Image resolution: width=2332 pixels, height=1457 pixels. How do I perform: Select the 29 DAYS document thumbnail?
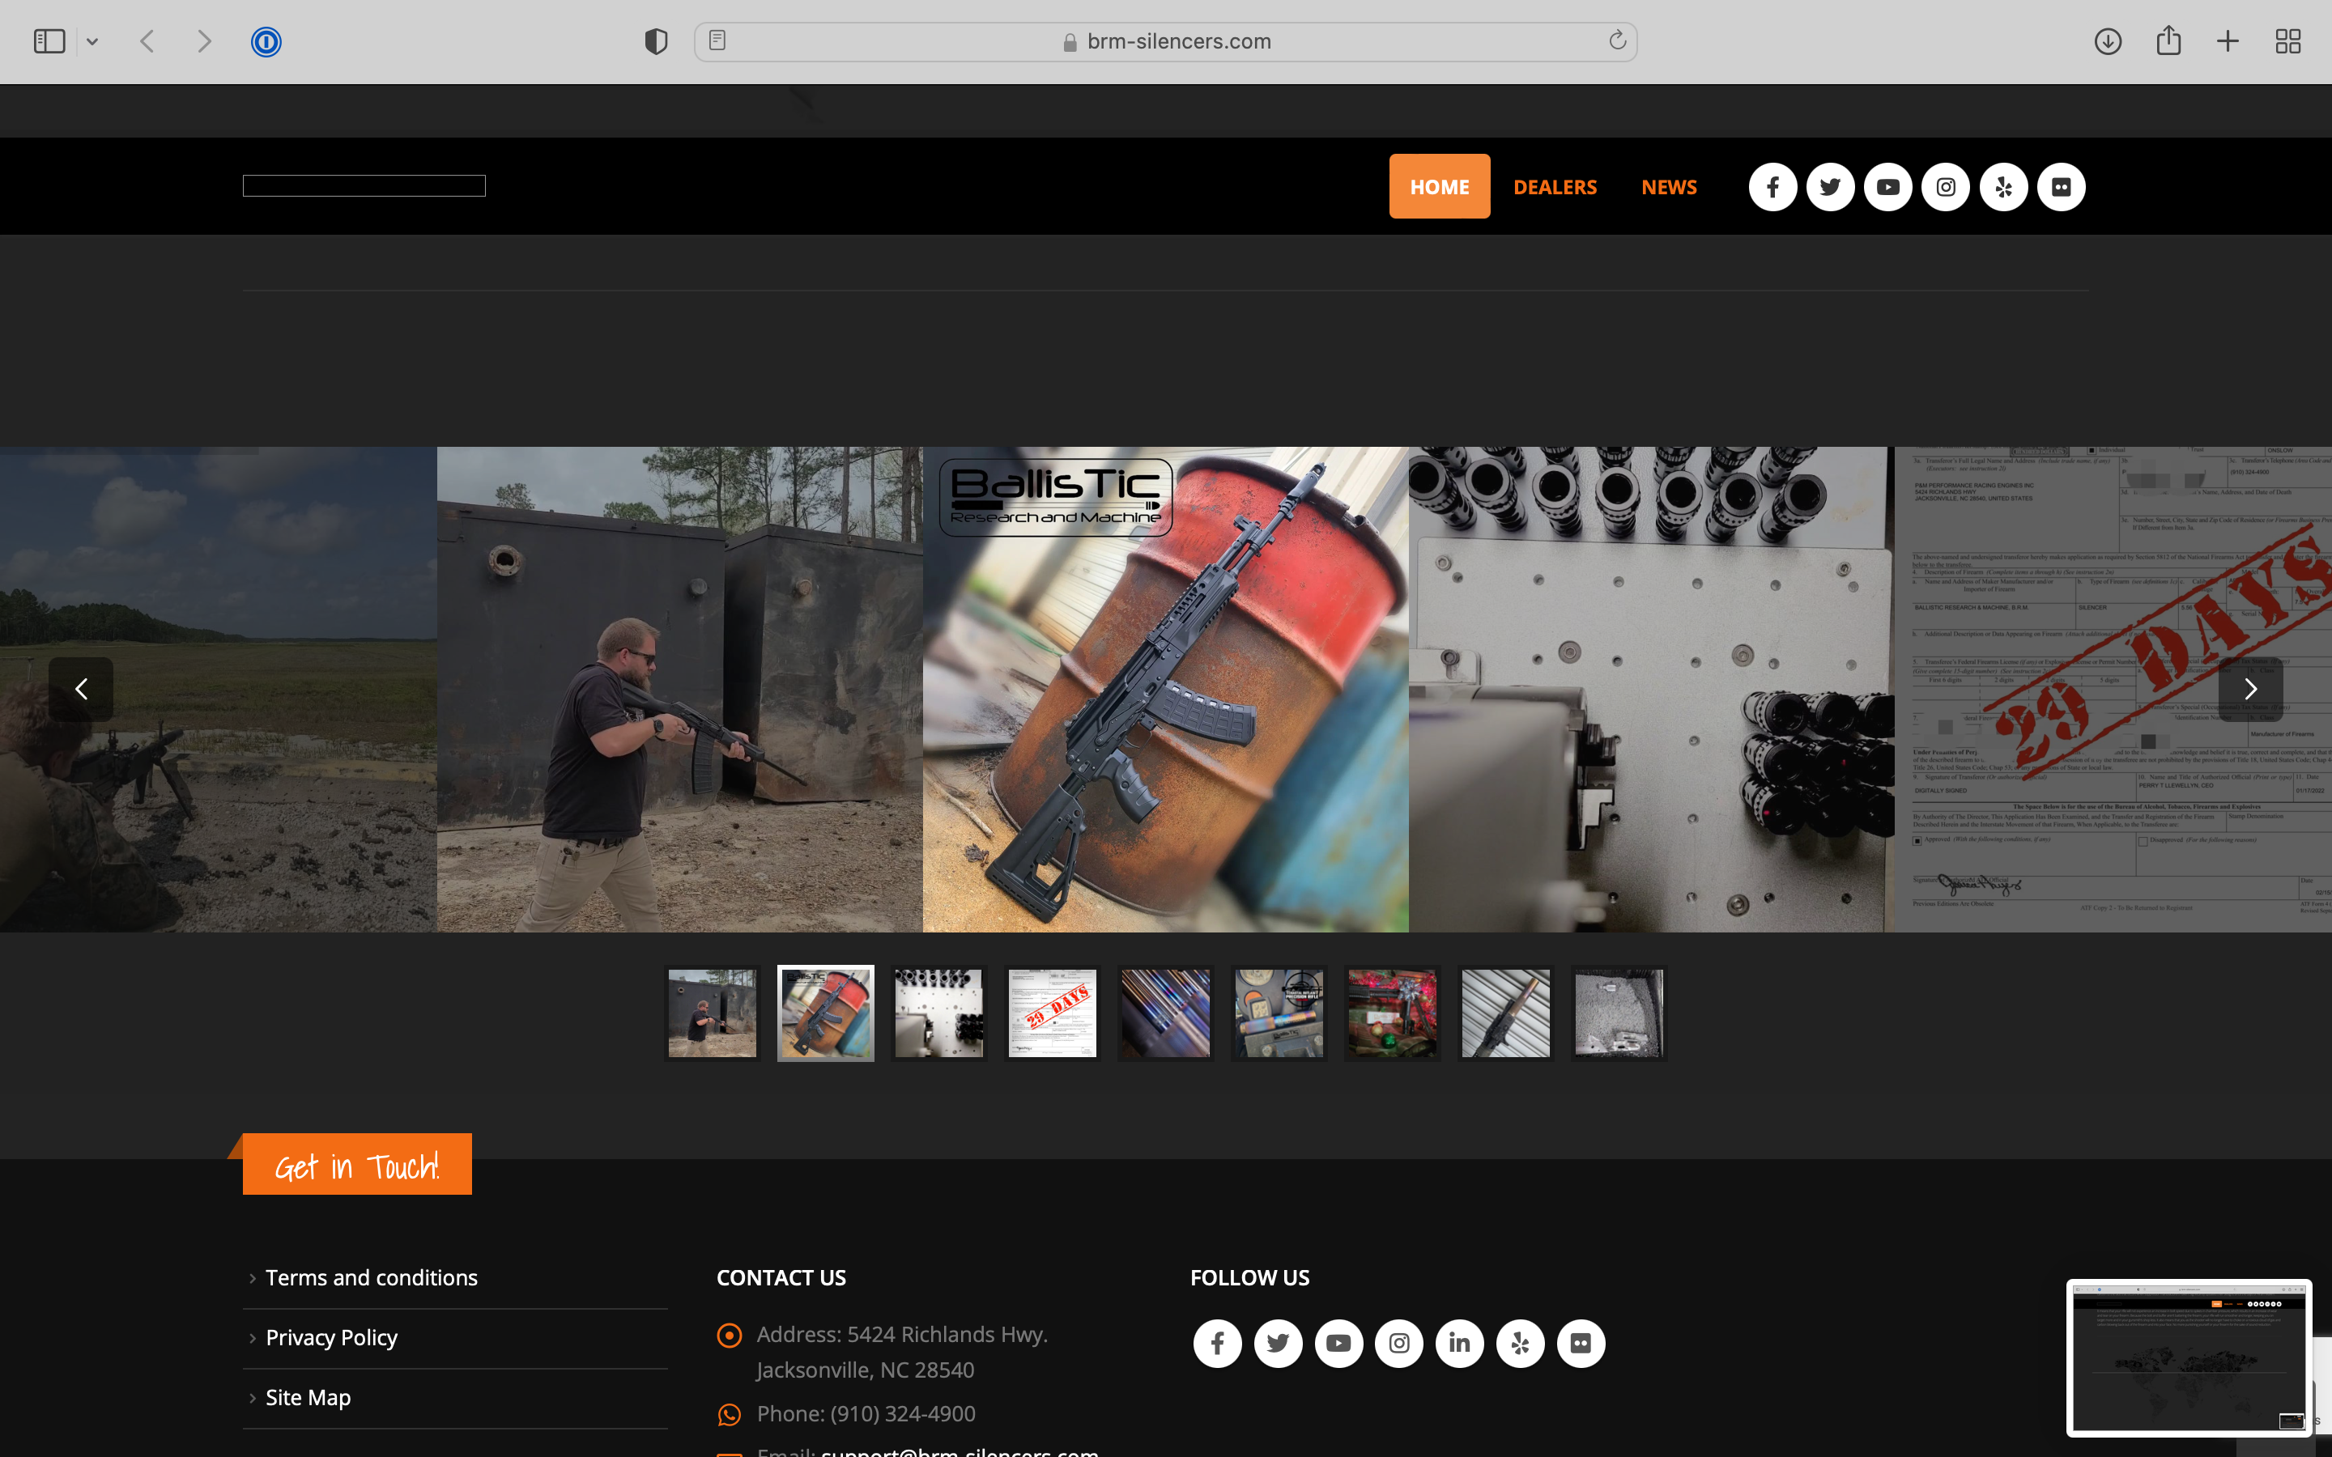[1053, 1013]
